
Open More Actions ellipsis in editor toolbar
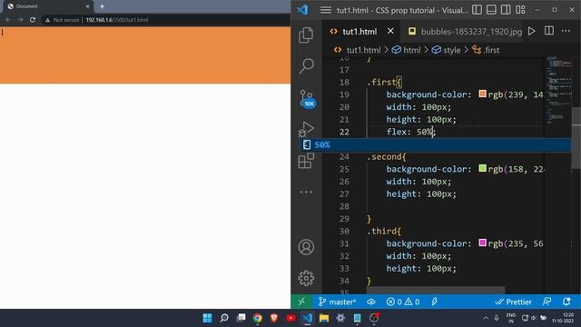pyautogui.click(x=566, y=31)
